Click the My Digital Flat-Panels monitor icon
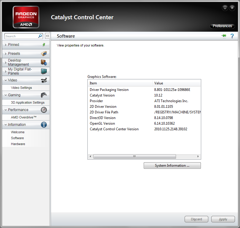 [44, 71]
